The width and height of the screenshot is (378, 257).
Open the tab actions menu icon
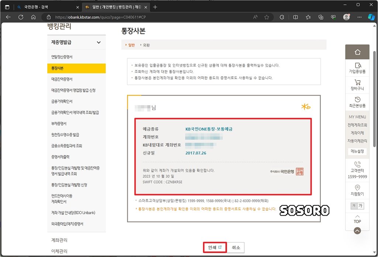point(7,7)
